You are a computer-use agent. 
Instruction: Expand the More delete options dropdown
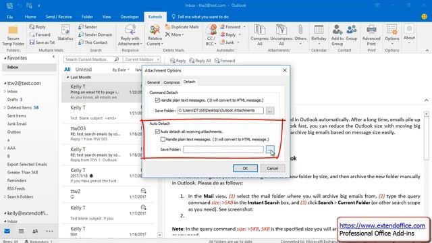tap(174, 34)
